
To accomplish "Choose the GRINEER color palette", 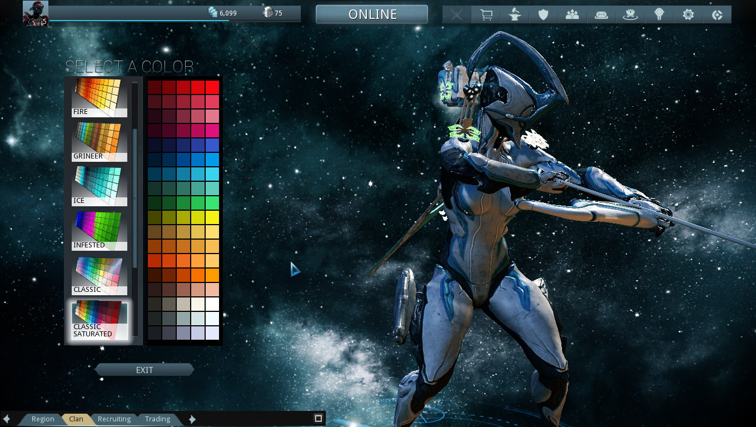I will point(100,142).
